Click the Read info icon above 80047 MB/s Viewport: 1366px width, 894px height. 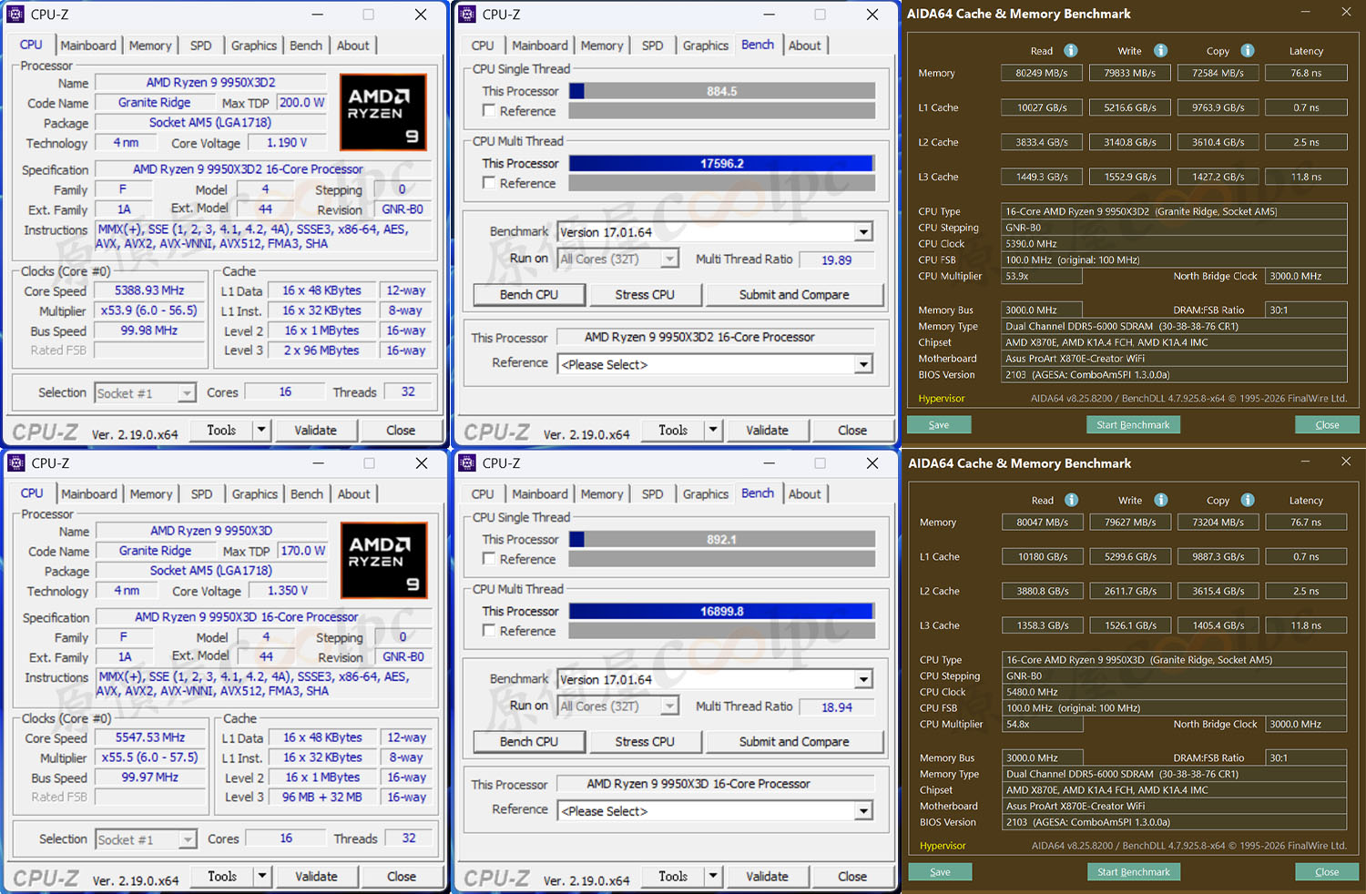coord(1072,500)
